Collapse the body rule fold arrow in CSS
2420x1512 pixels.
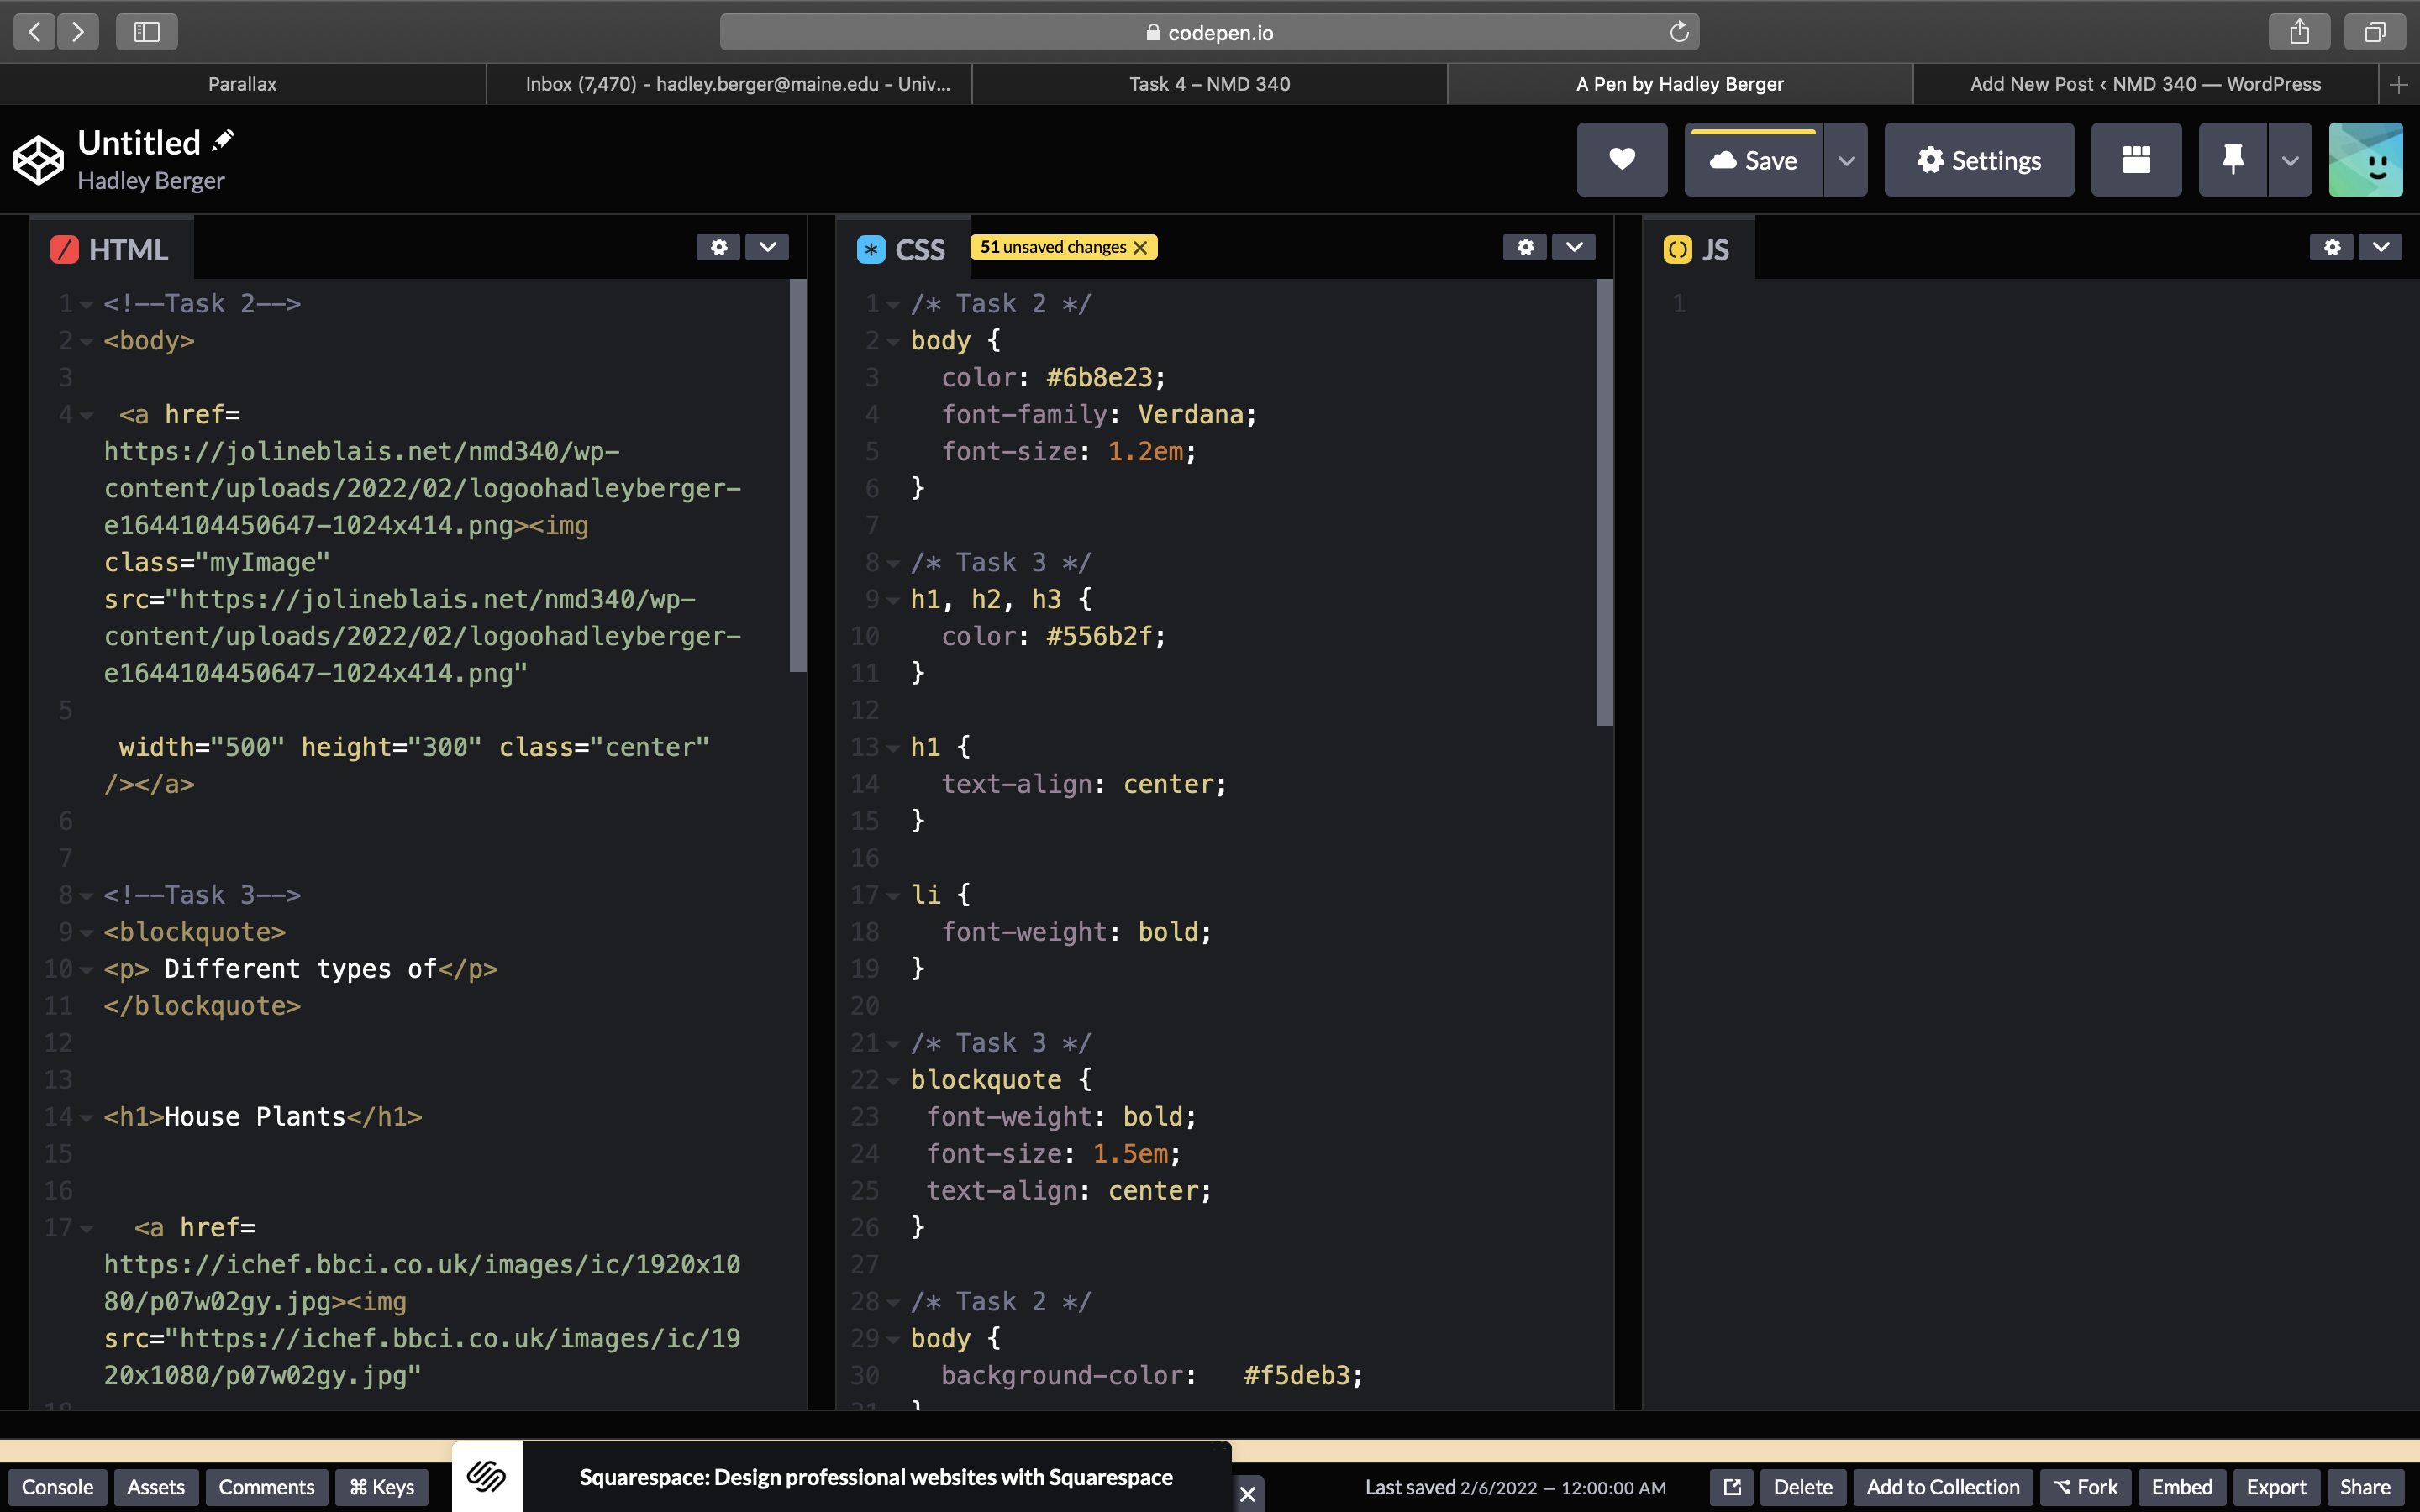click(893, 342)
